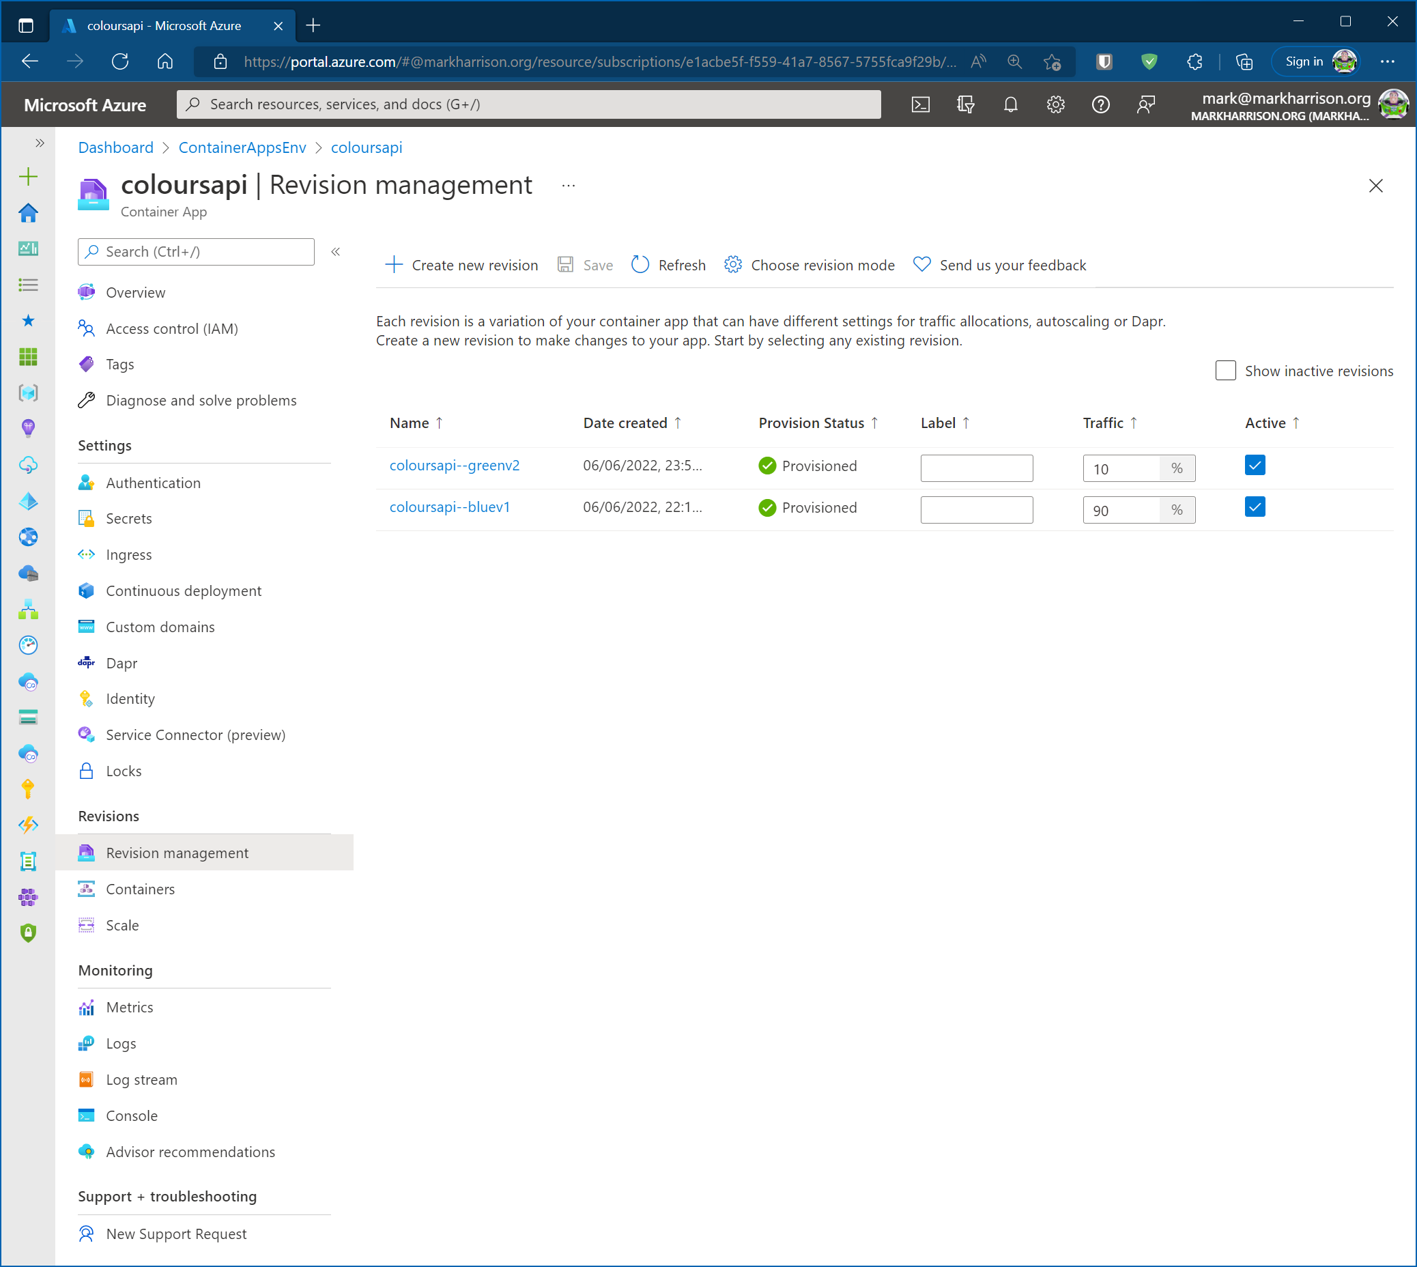Click the help question mark icon
The width and height of the screenshot is (1417, 1267).
(1100, 104)
